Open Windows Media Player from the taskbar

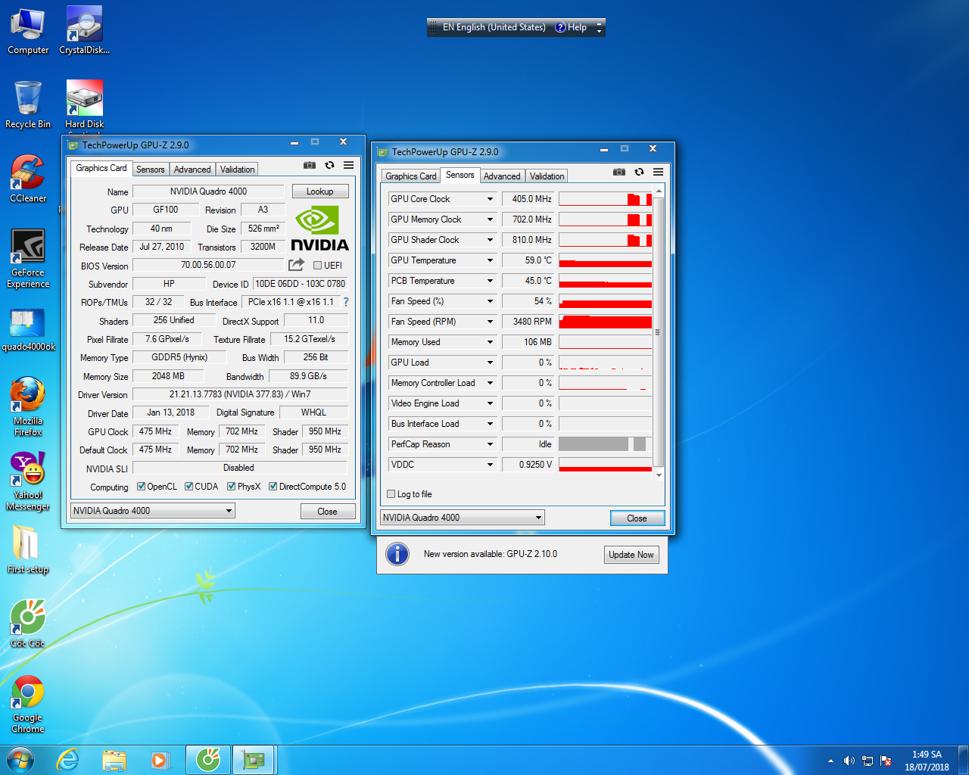point(160,759)
